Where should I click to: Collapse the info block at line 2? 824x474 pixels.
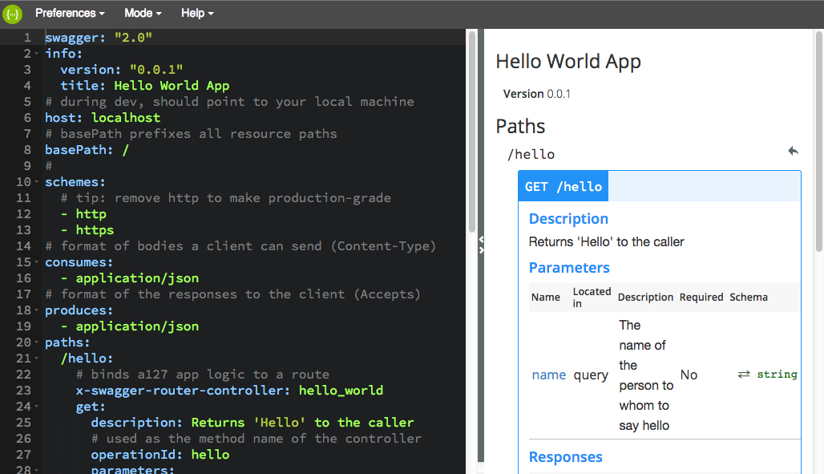tap(37, 54)
